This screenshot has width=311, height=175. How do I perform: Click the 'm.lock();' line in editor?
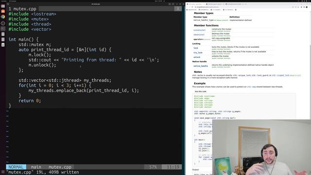point(40,55)
